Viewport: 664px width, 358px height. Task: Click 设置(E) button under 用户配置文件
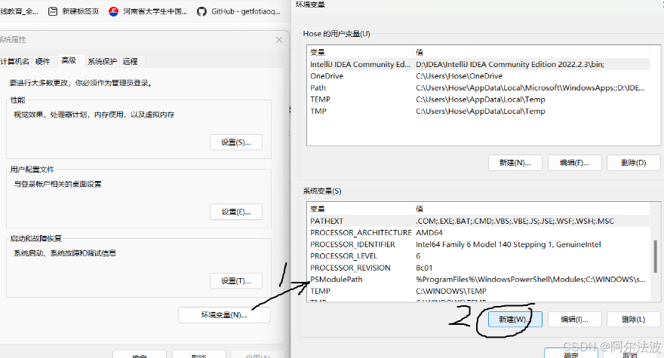pos(236,212)
